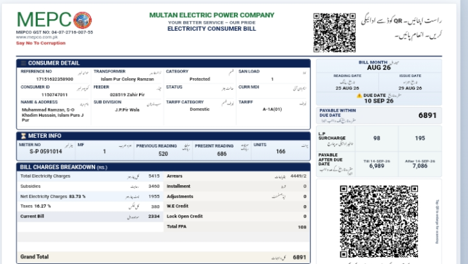This screenshot has width=468, height=264.
Task: Click the Consumer Detail section header
Action: click(163, 63)
